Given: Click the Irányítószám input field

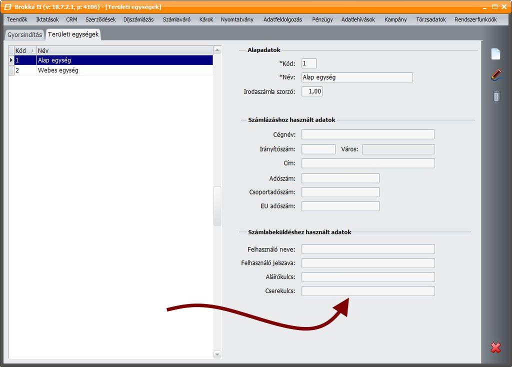Looking at the screenshot, I should click(318, 149).
